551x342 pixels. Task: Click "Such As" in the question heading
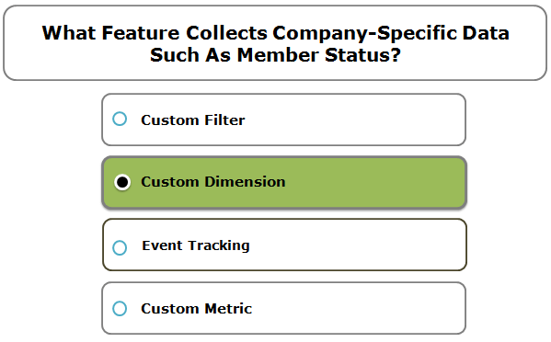click(x=190, y=55)
